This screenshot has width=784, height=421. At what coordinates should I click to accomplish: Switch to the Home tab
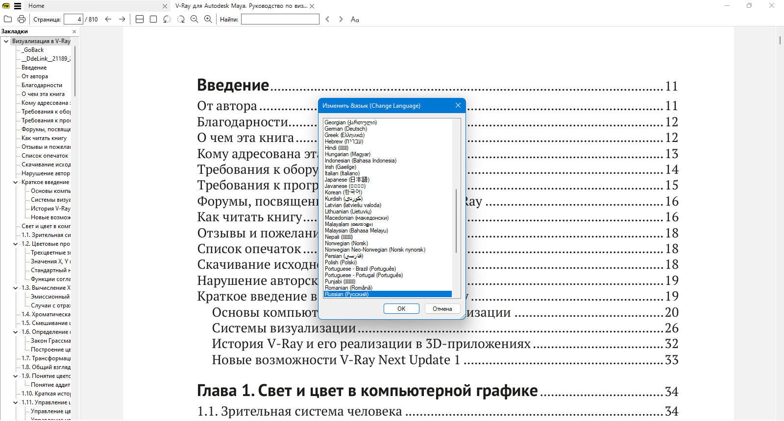coord(36,6)
